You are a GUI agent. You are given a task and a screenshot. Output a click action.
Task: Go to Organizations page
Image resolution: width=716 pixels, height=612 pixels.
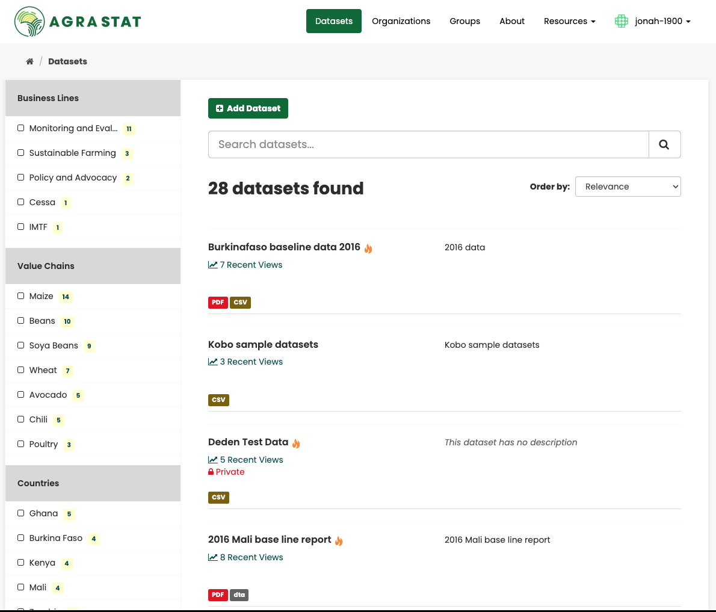pos(401,21)
